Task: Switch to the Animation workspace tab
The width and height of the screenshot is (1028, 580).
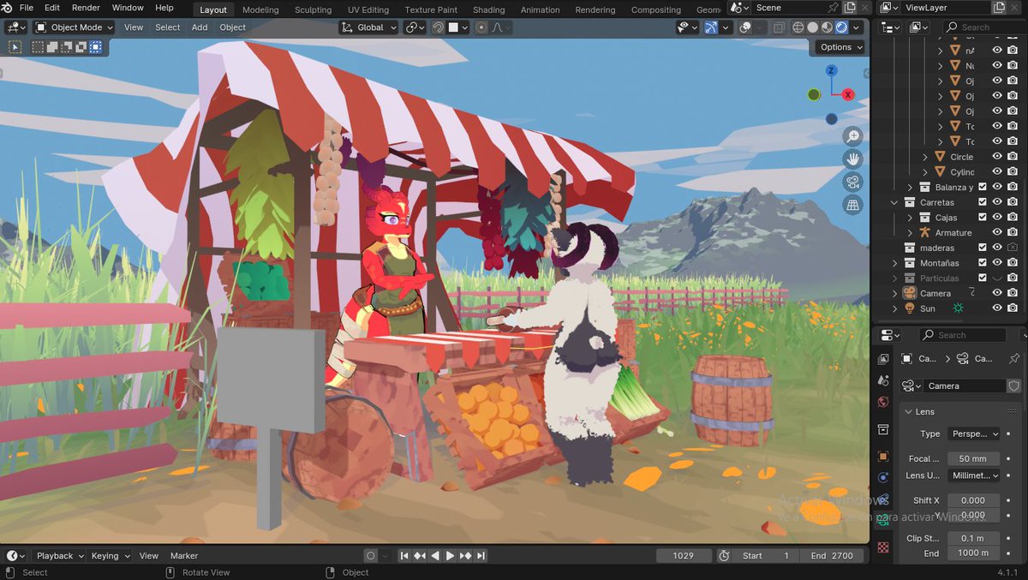Action: (x=541, y=10)
